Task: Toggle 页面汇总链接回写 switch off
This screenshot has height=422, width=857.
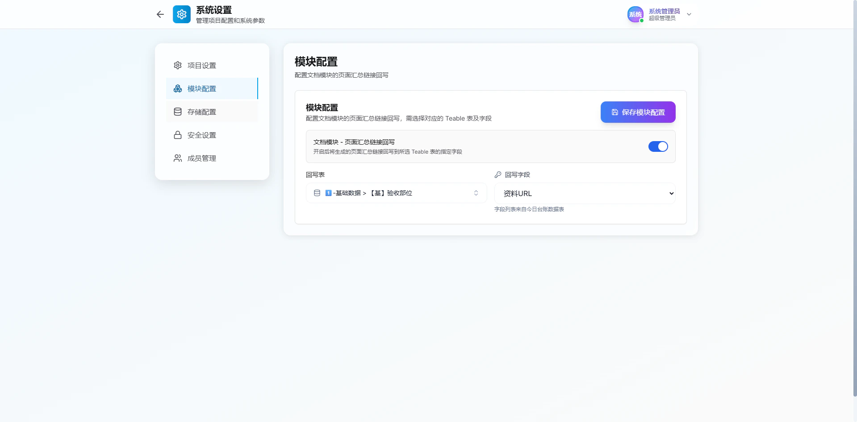Action: pyautogui.click(x=658, y=146)
